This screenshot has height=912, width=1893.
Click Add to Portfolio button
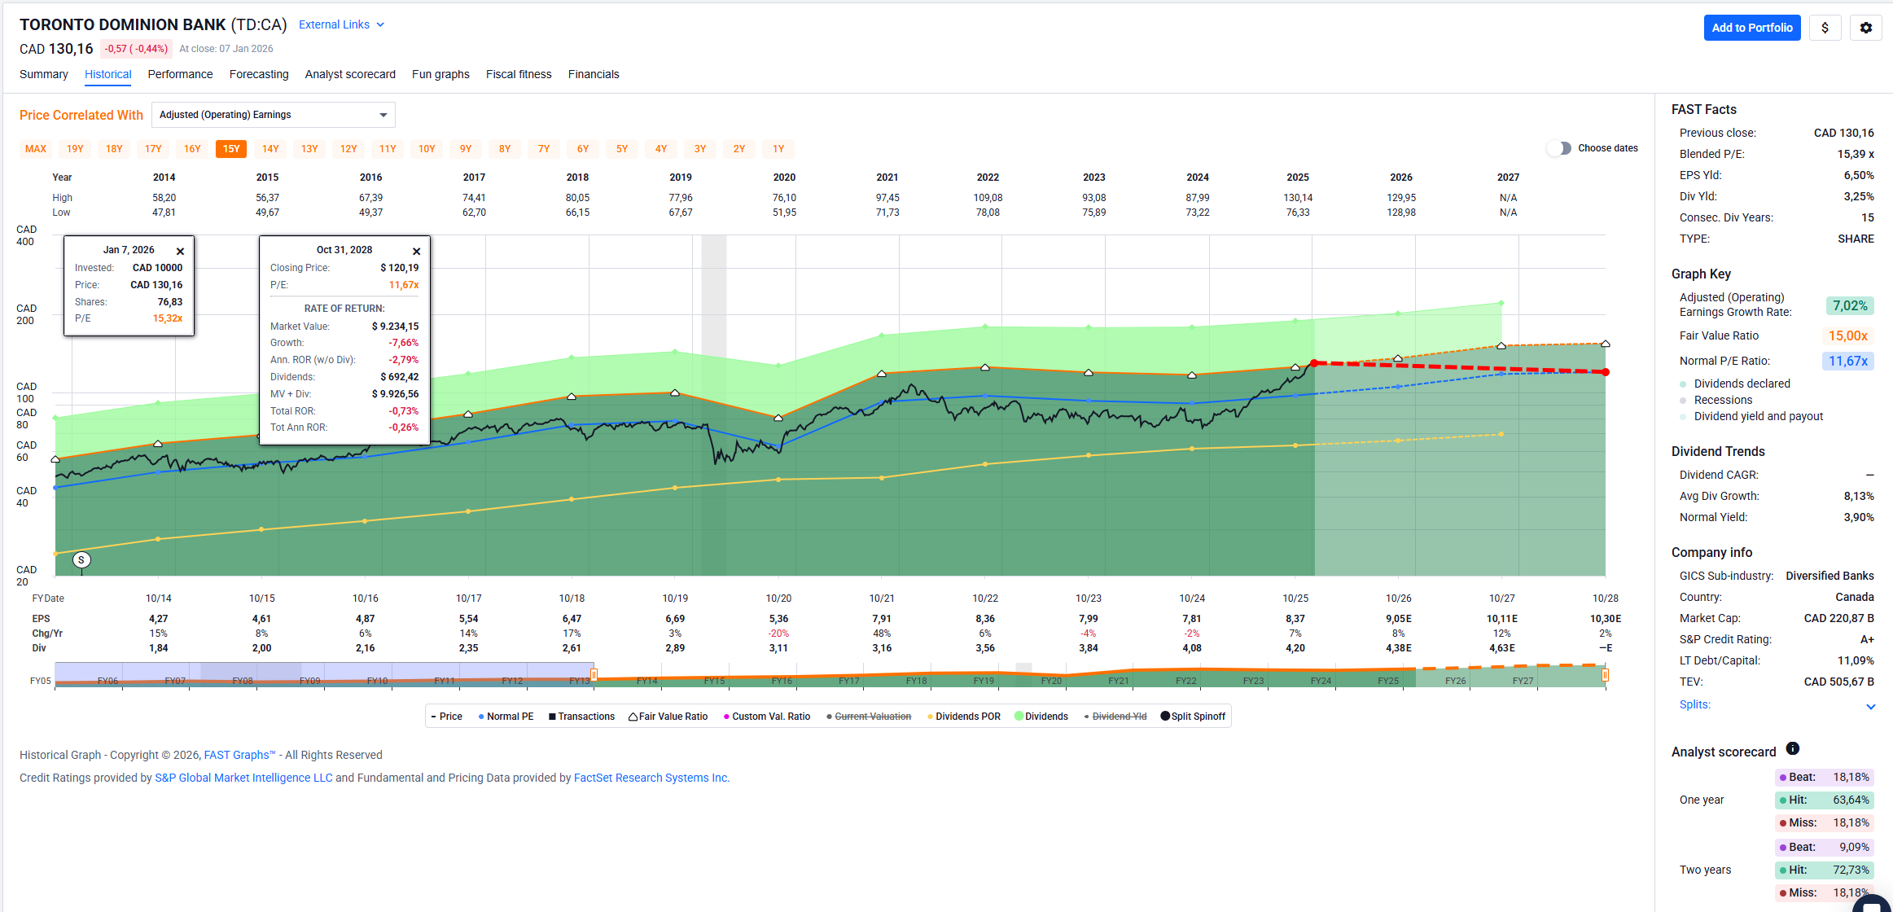click(1751, 28)
